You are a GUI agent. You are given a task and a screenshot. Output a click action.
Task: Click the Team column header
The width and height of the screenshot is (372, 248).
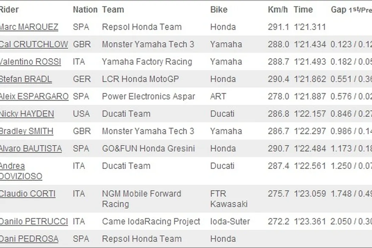[x=113, y=10]
